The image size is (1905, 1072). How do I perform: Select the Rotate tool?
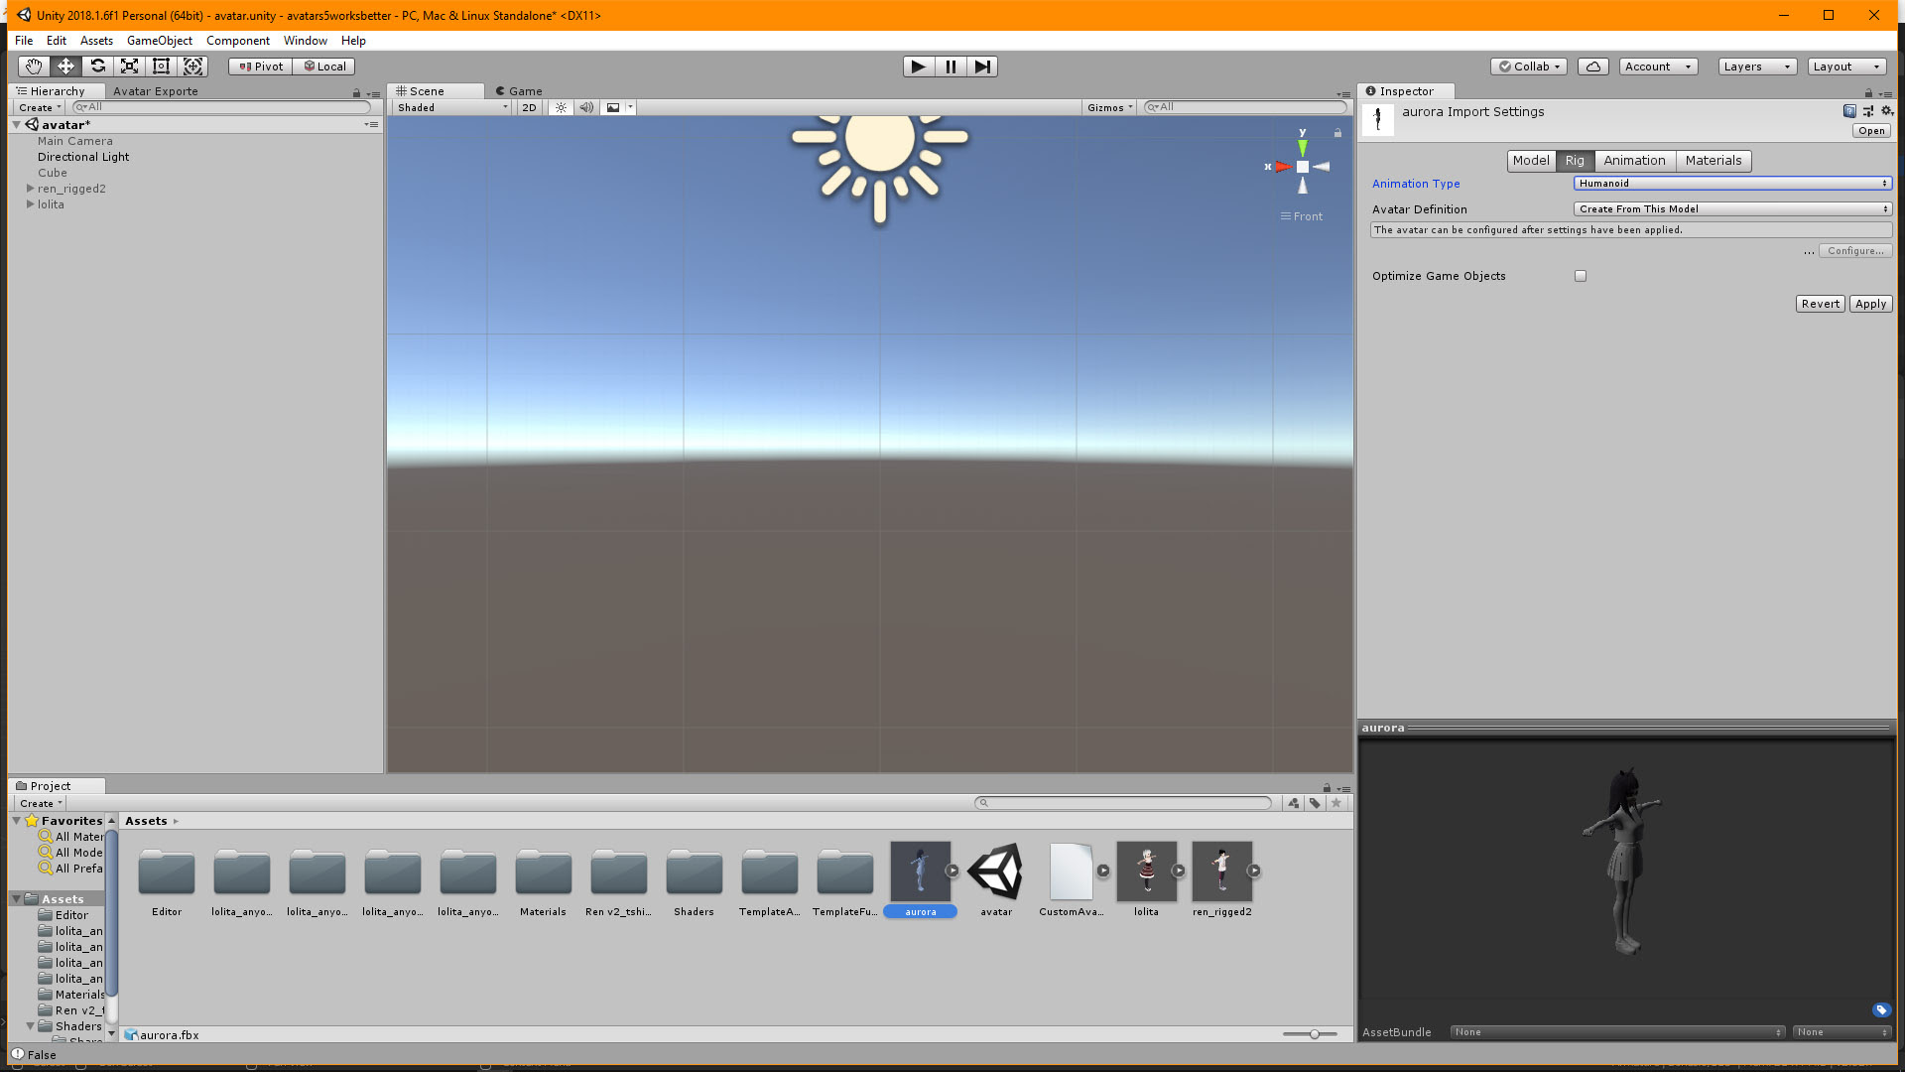click(97, 67)
